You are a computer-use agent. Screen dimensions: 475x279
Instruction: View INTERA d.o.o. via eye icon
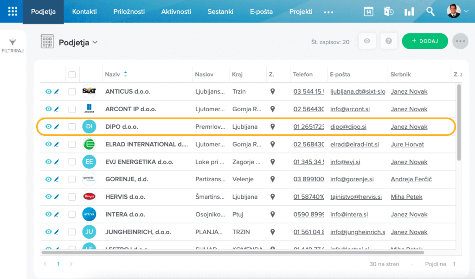48,214
